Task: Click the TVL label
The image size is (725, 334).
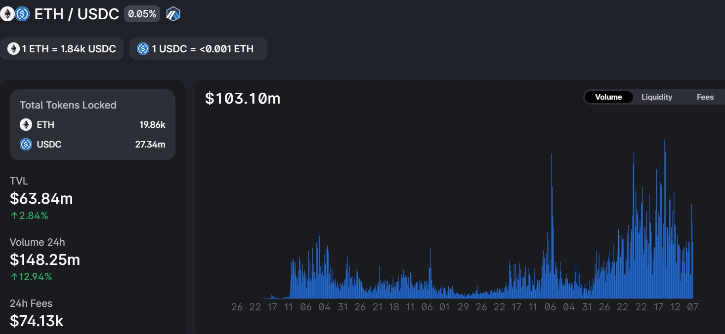Action: pyautogui.click(x=19, y=181)
